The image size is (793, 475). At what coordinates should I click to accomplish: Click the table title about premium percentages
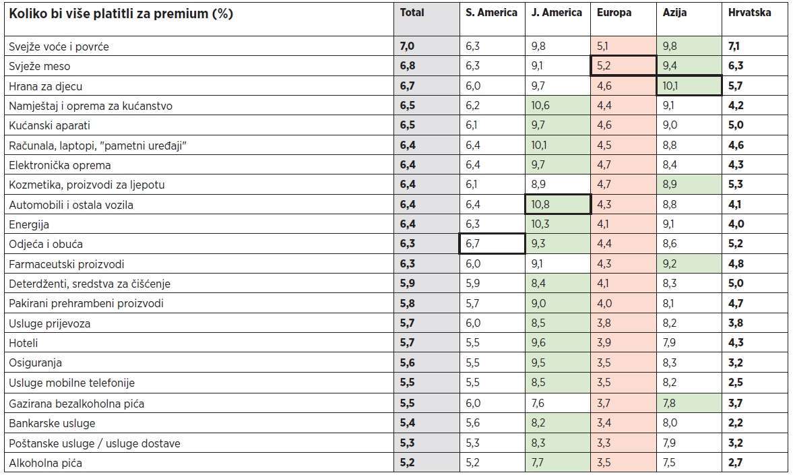pyautogui.click(x=121, y=13)
